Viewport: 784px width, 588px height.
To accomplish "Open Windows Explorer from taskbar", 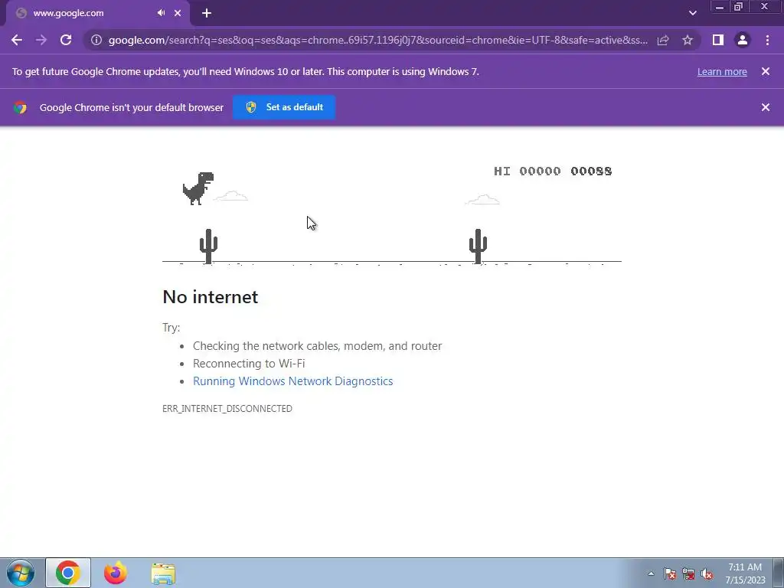I will (x=164, y=573).
